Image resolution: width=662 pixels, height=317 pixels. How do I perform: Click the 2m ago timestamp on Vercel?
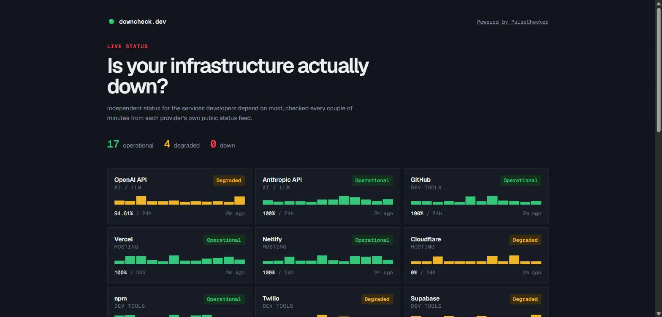pos(235,273)
